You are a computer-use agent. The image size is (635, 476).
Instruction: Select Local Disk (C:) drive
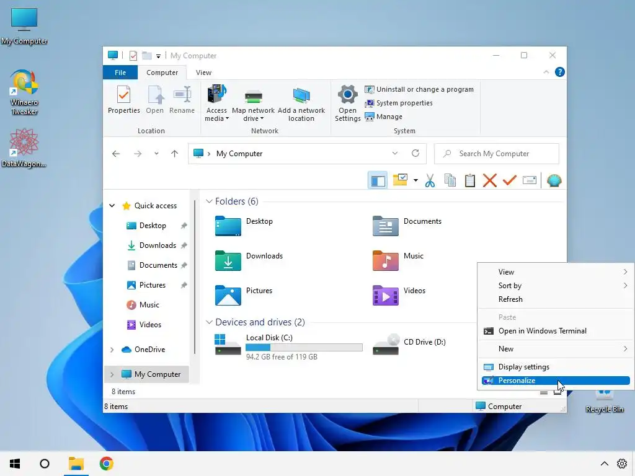pyautogui.click(x=288, y=346)
